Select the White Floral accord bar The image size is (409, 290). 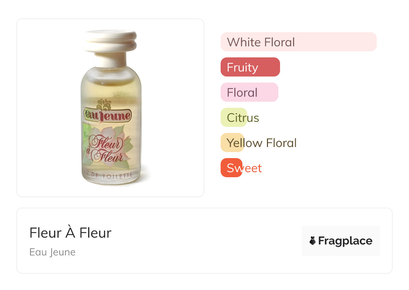[x=298, y=42]
